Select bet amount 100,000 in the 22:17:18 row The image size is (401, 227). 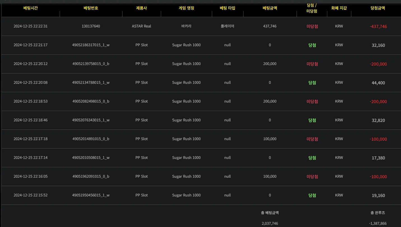point(270,139)
